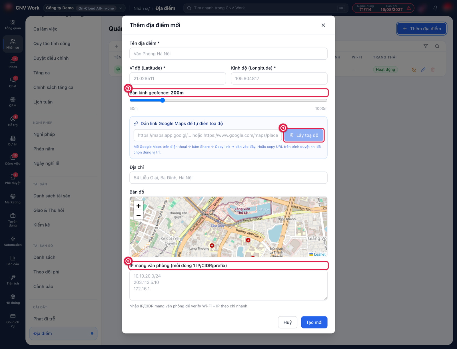
Task: Open Tiện ích module icon
Action: click(13, 280)
